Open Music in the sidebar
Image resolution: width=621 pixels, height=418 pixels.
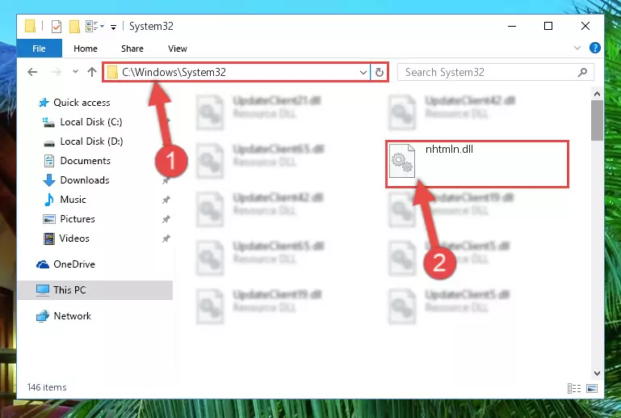[73, 200]
